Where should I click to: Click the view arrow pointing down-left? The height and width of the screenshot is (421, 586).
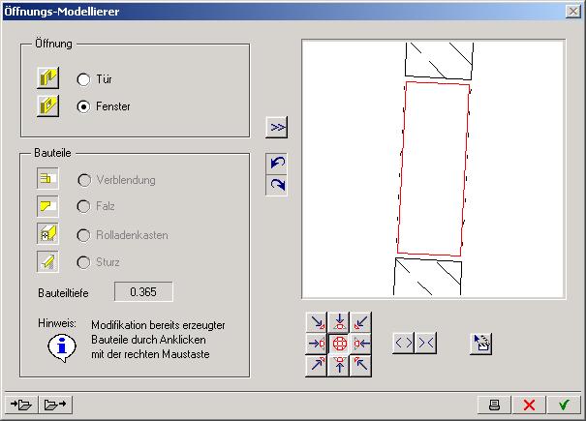click(360, 322)
